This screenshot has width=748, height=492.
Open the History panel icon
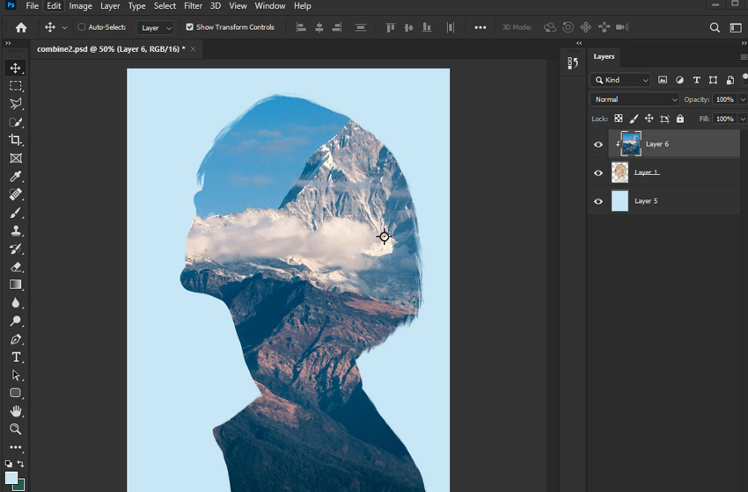(573, 63)
